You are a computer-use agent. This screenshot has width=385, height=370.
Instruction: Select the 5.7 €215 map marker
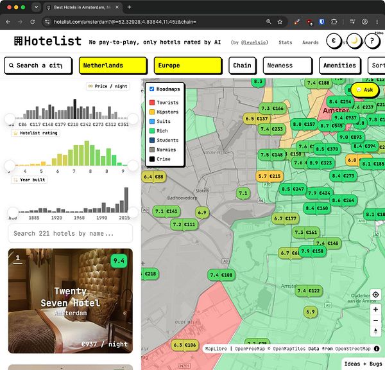click(x=269, y=176)
